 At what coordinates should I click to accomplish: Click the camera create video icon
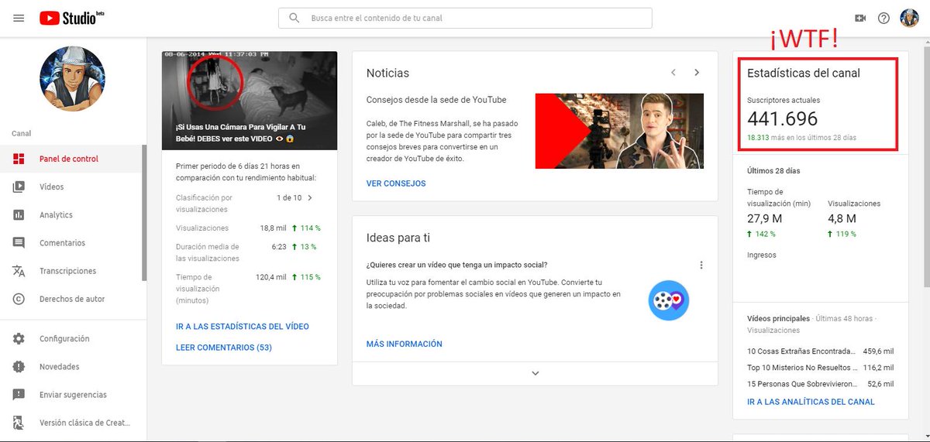[x=859, y=18]
